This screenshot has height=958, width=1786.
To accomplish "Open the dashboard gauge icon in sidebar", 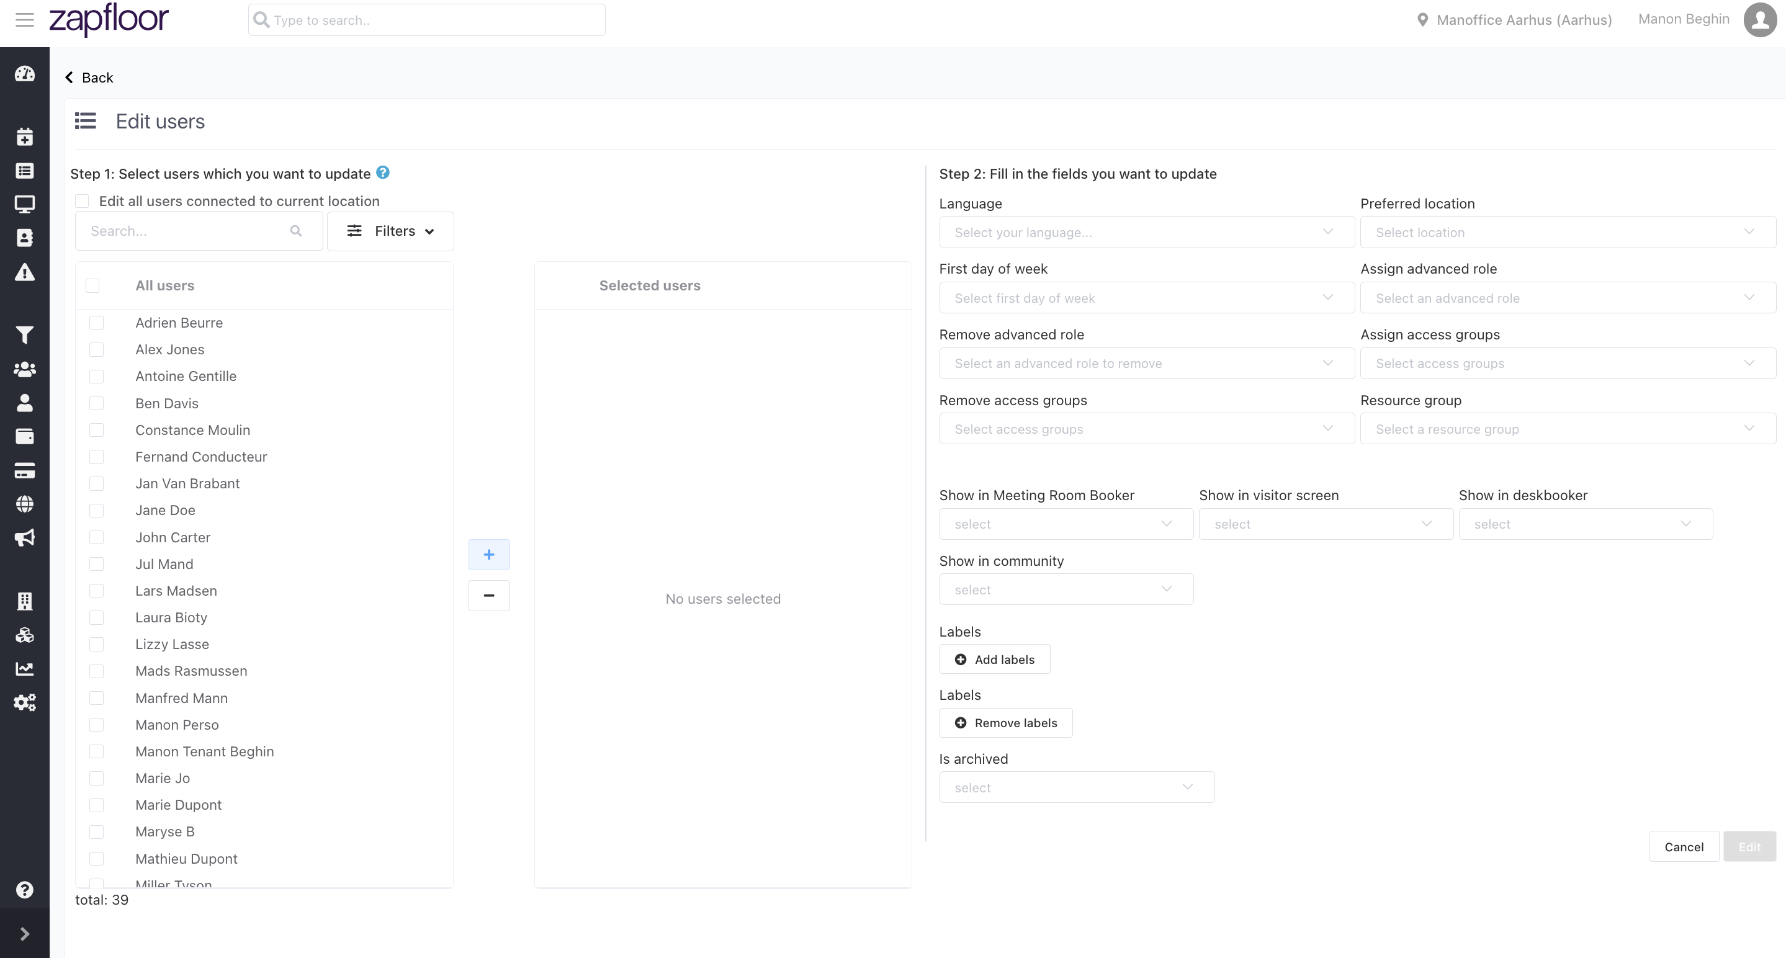I will pos(25,73).
